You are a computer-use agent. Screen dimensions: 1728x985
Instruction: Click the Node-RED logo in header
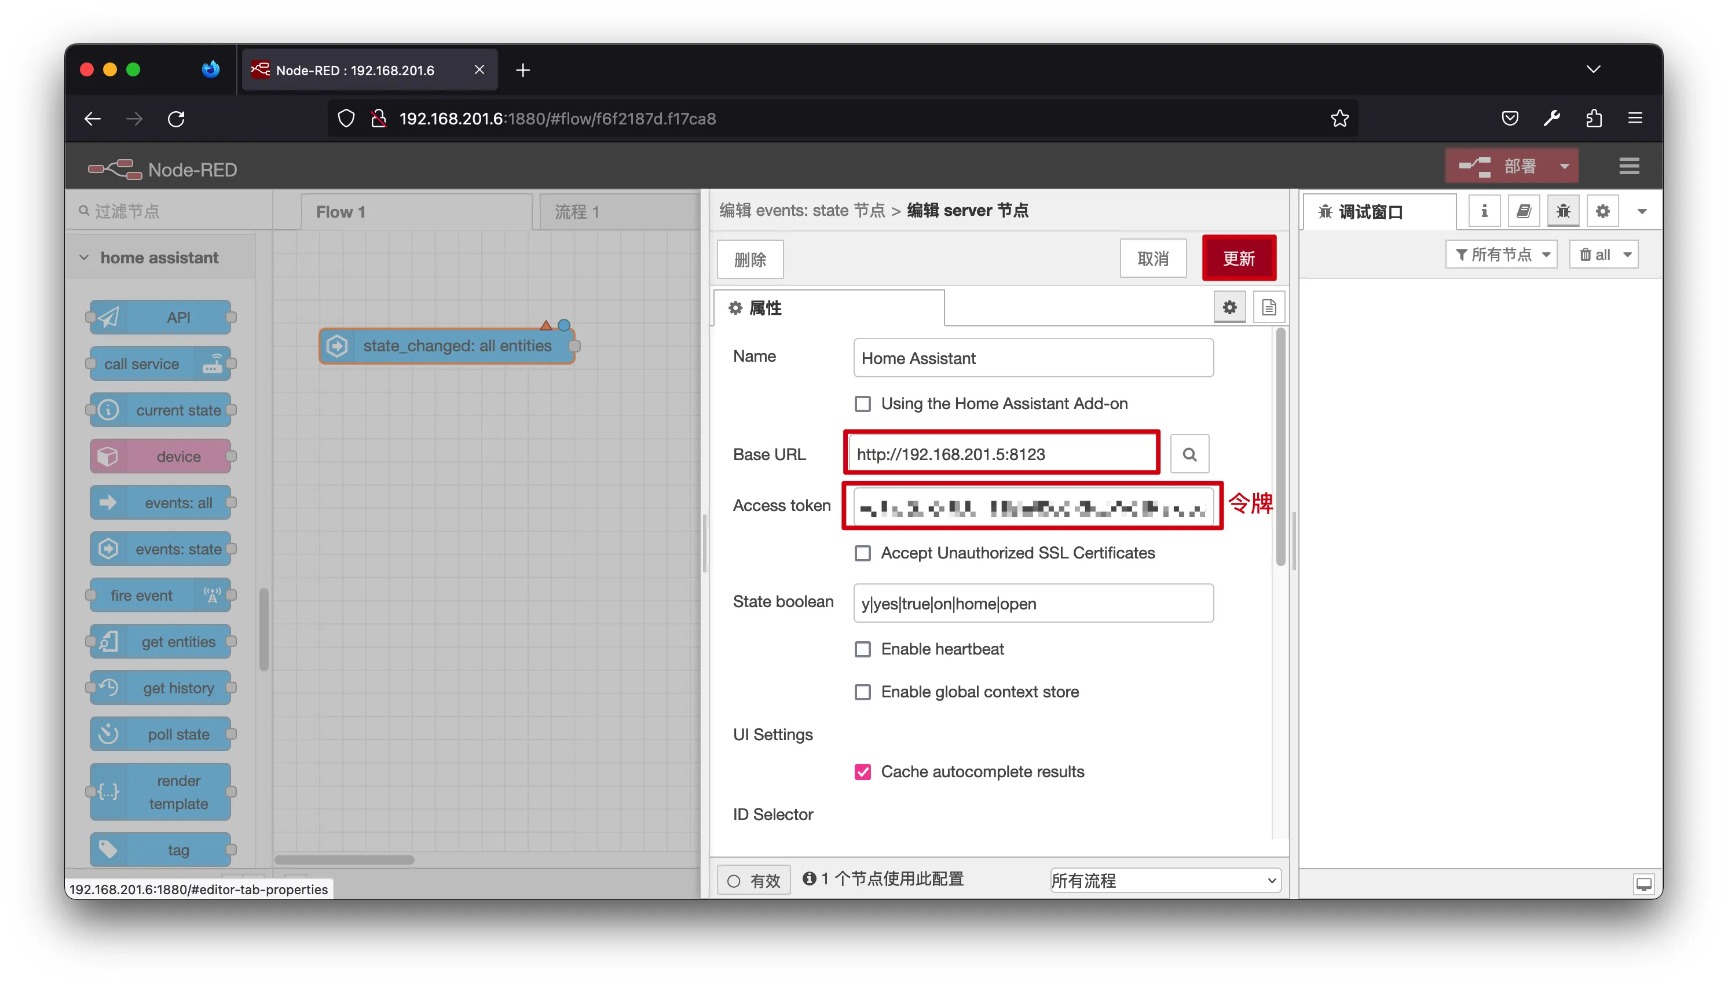click(x=163, y=169)
